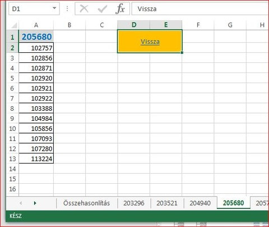269x227 pixels.
Task: Open the 204940 sheet tab
Action: tap(200, 203)
